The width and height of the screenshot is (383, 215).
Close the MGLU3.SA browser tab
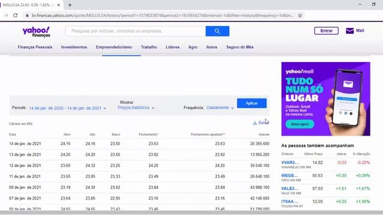click(59, 5)
